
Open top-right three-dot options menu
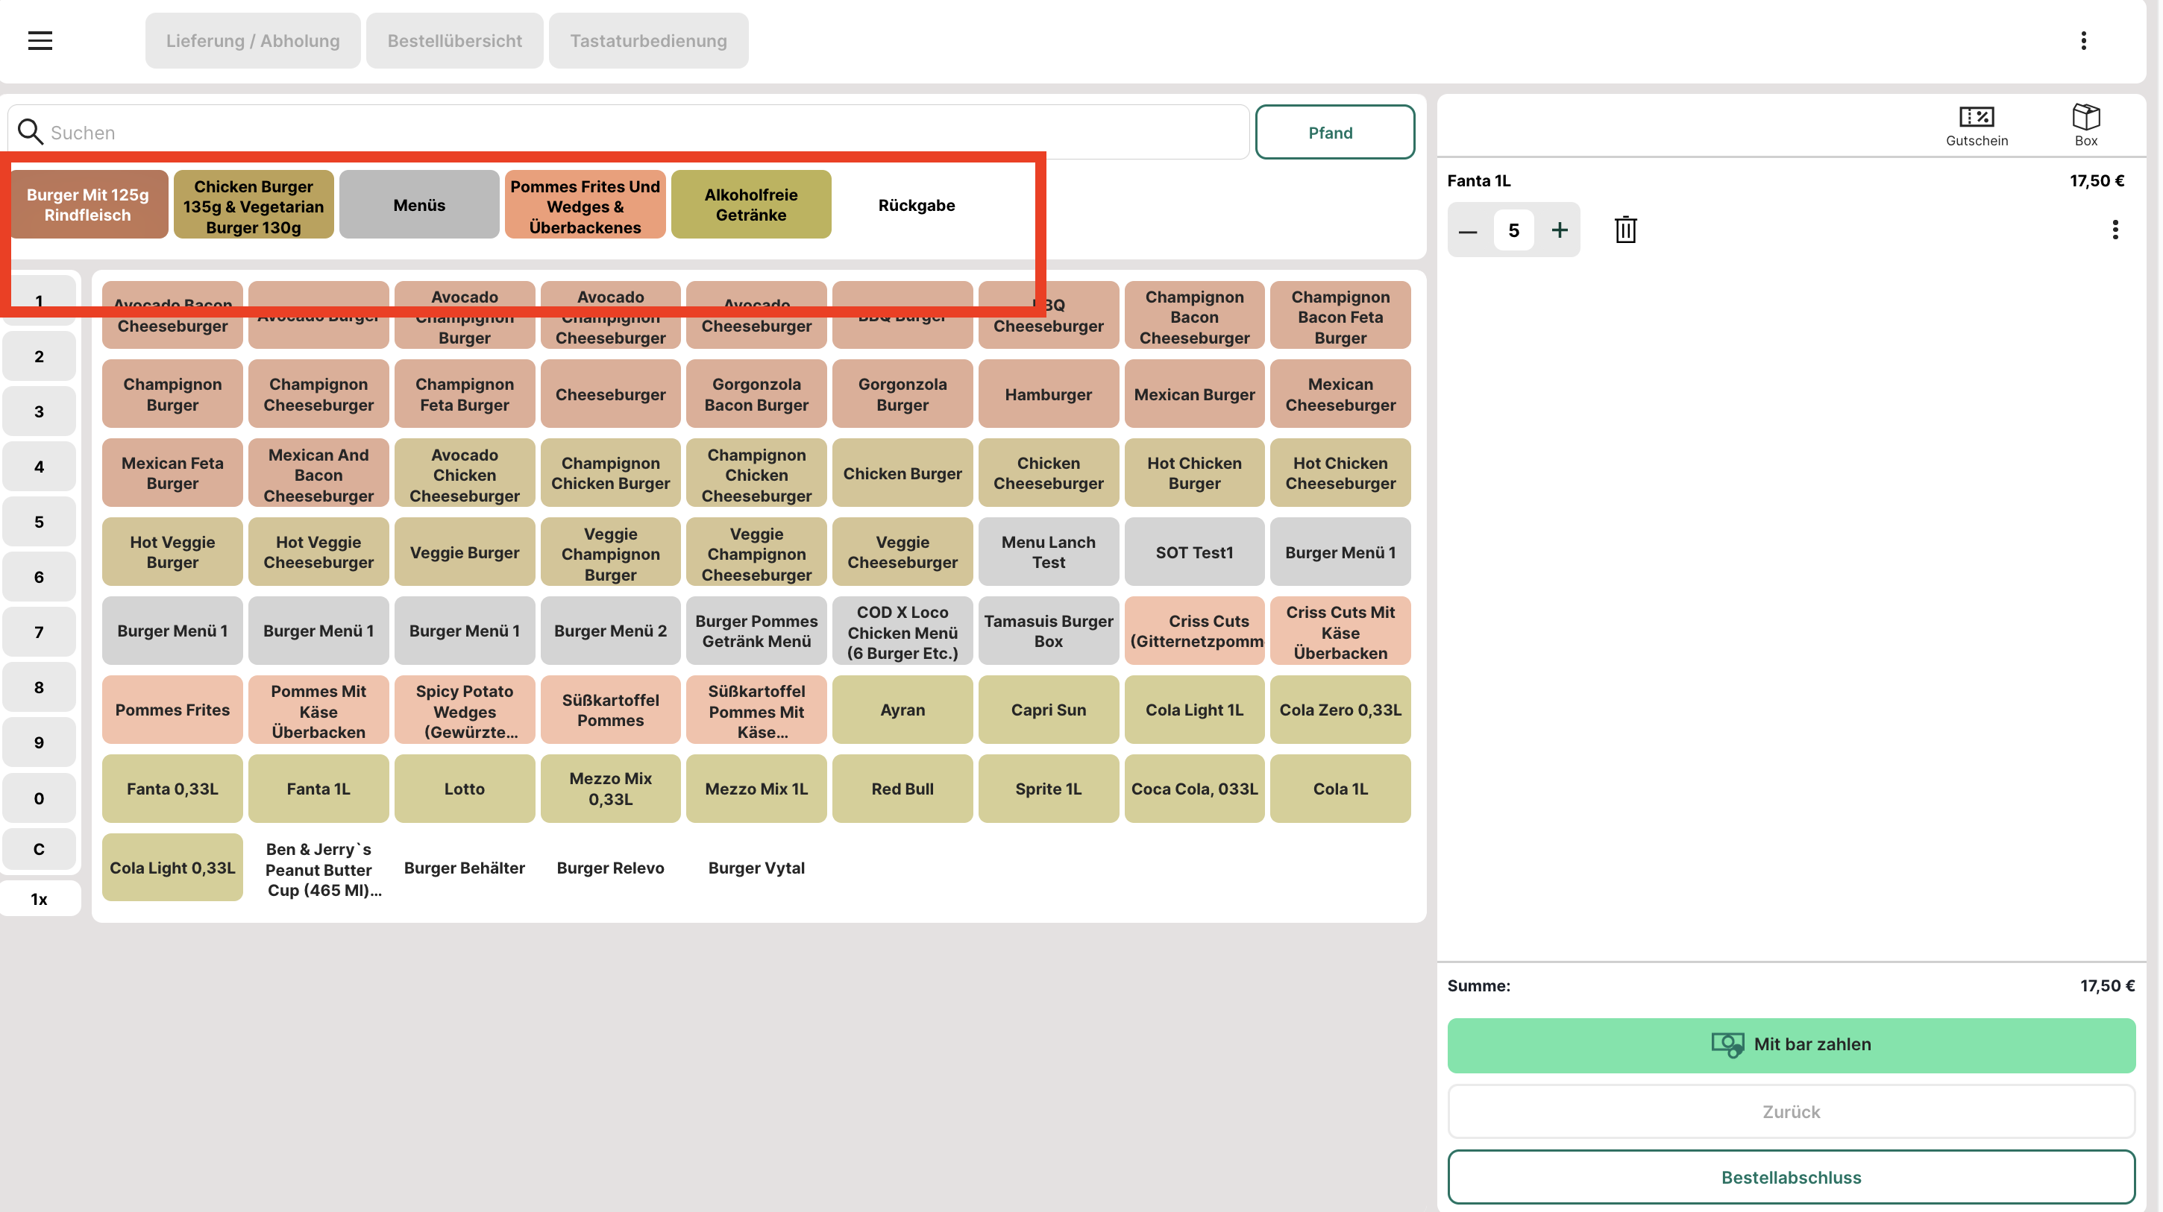point(2082,40)
